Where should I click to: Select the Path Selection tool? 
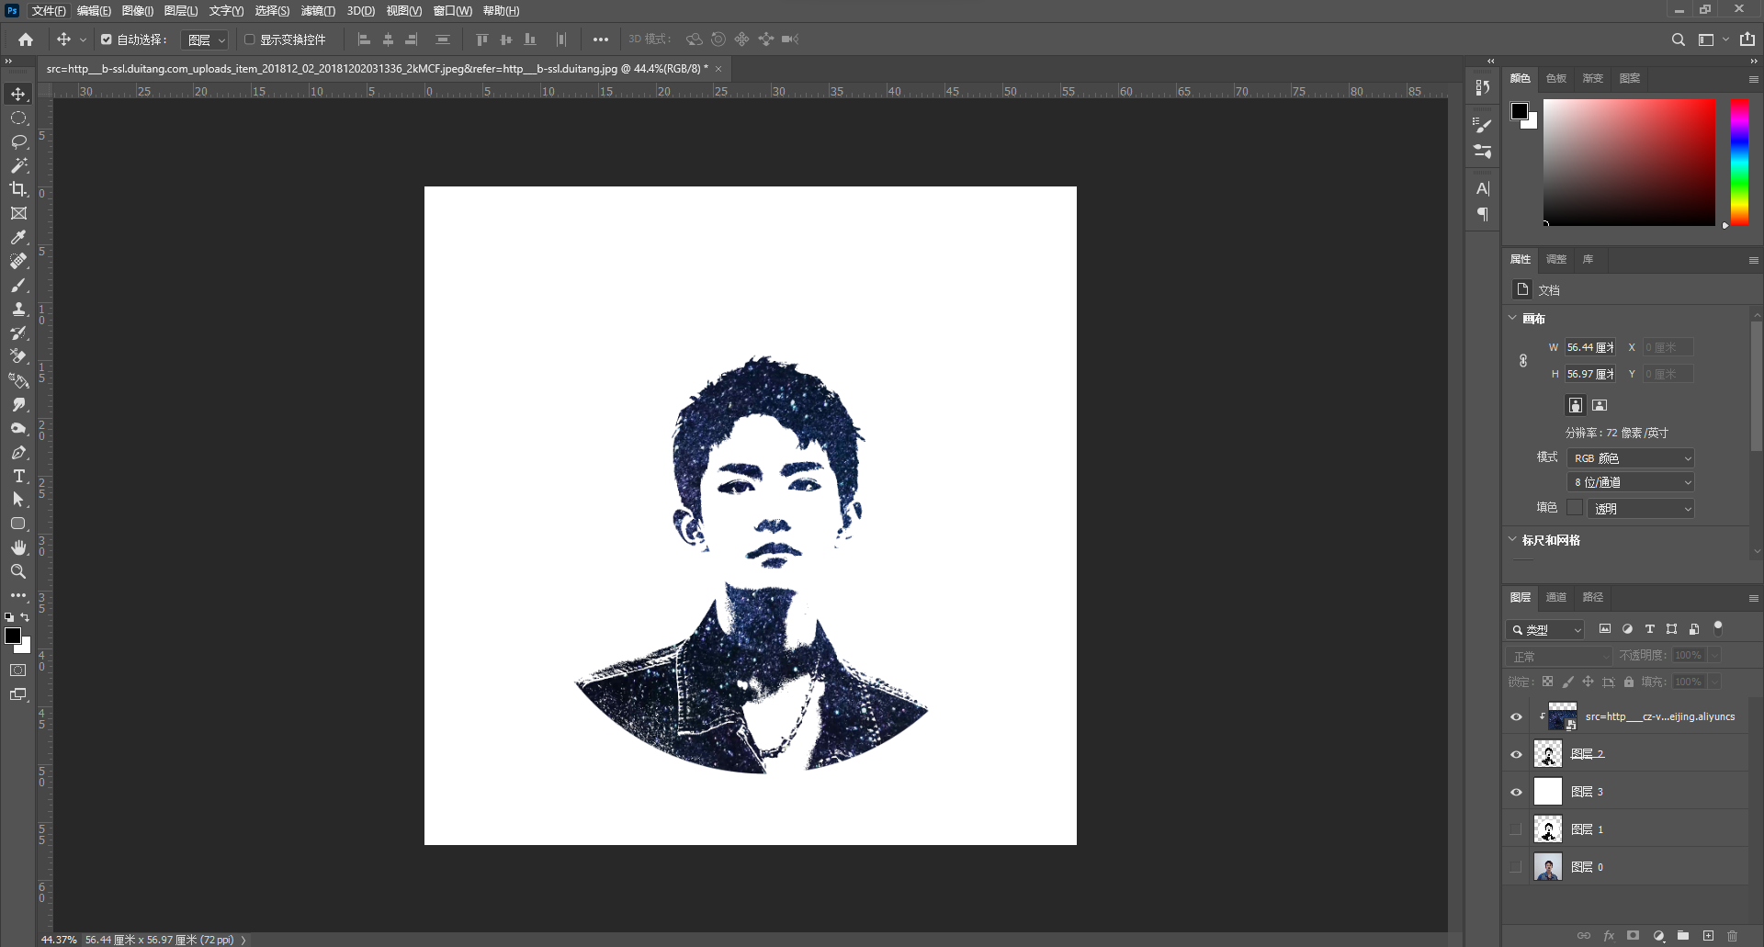[x=18, y=500]
